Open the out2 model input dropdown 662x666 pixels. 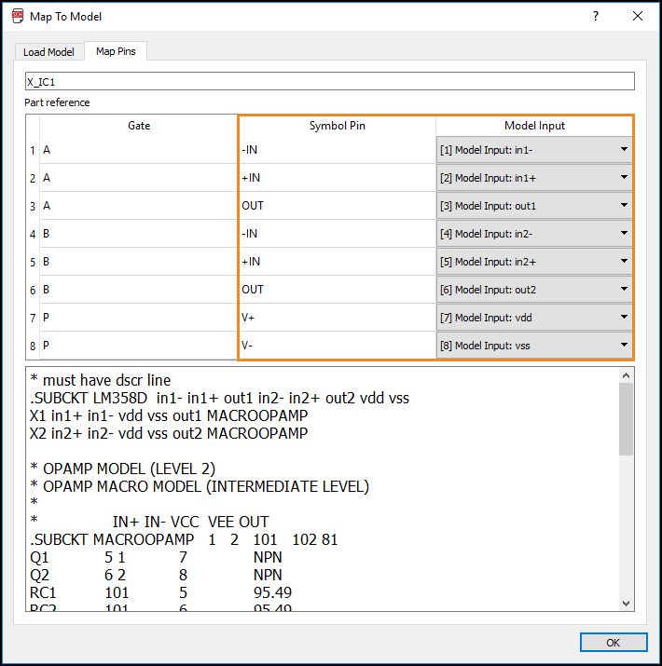pyautogui.click(x=534, y=290)
